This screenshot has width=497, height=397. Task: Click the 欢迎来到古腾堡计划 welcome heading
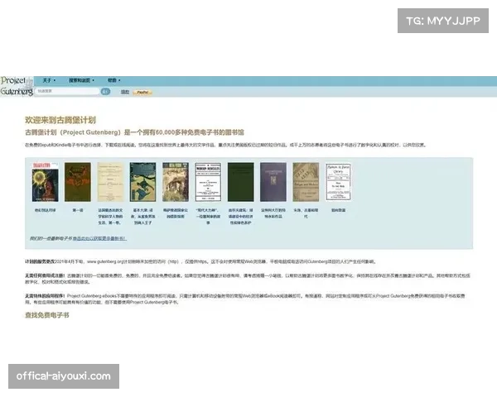point(60,120)
